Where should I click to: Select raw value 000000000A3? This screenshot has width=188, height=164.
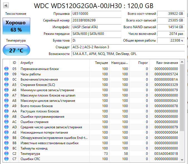[x=166, y=100]
